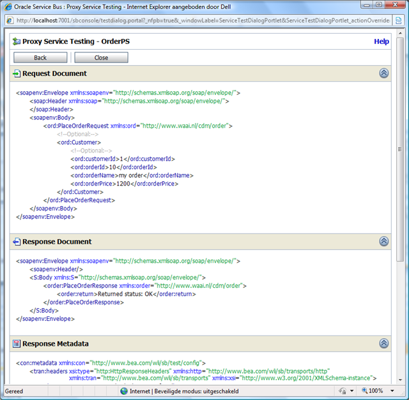Click the Request Document section icon
Screen dimensions: 409x400
[17, 74]
